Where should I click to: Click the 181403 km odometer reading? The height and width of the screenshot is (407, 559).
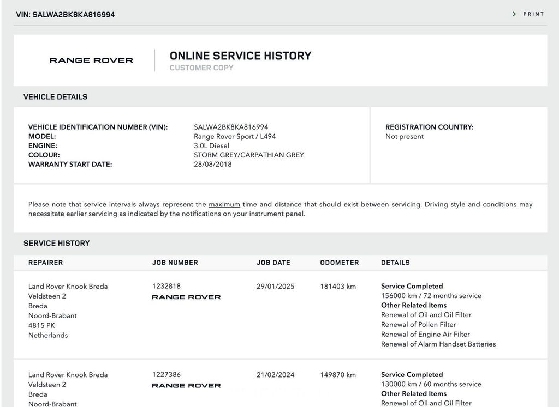click(338, 287)
